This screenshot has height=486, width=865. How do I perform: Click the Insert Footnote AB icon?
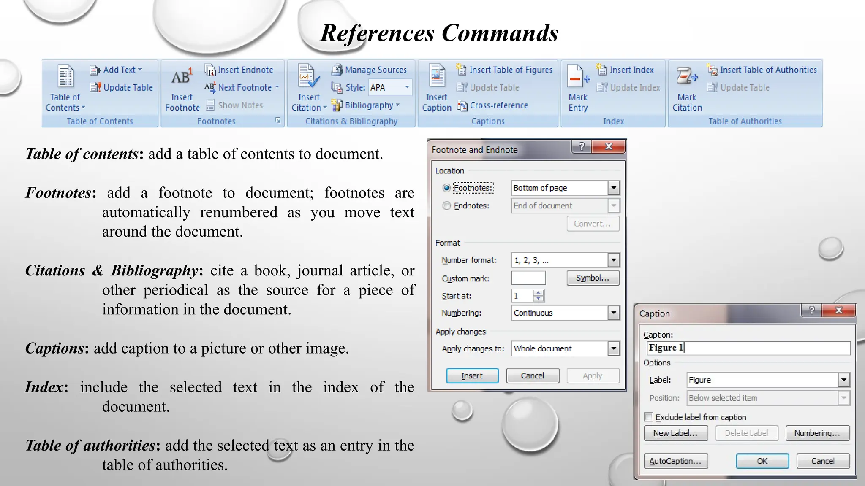[182, 76]
